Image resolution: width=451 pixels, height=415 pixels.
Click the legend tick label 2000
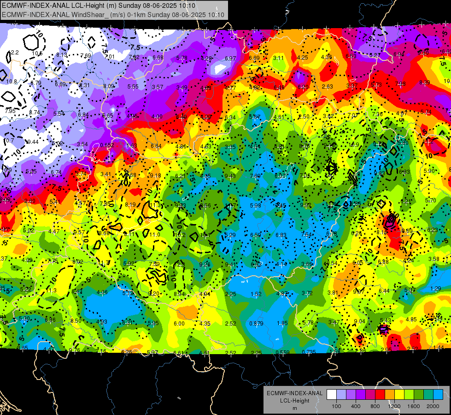coord(433,406)
